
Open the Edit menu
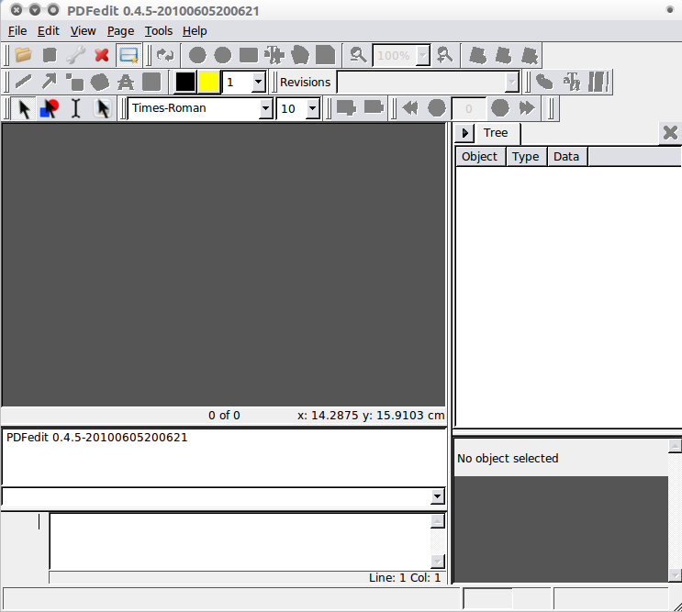point(49,31)
